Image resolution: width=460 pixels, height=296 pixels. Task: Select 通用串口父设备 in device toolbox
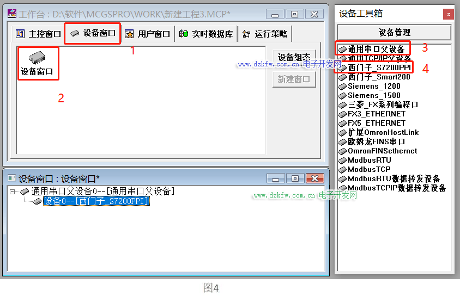(376, 50)
